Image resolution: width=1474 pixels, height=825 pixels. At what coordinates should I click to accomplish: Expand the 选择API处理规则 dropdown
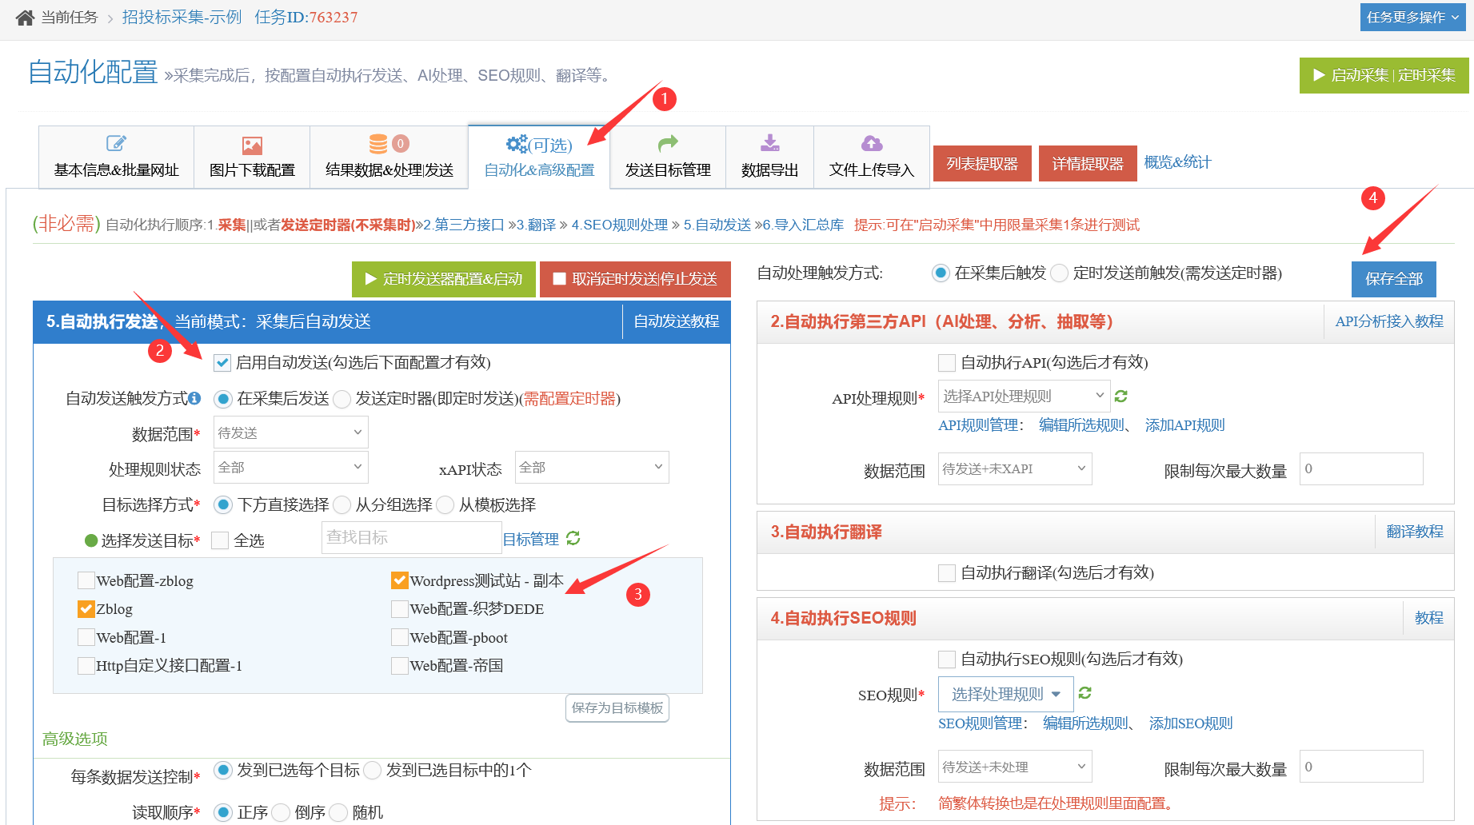(1023, 397)
